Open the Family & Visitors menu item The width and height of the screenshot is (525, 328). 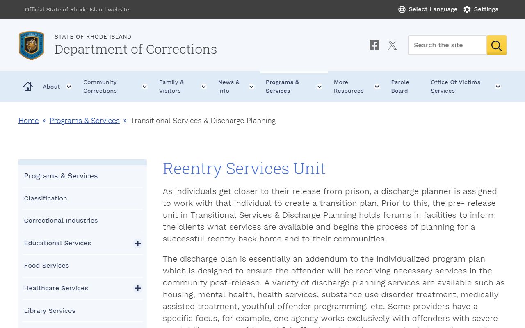(x=171, y=87)
